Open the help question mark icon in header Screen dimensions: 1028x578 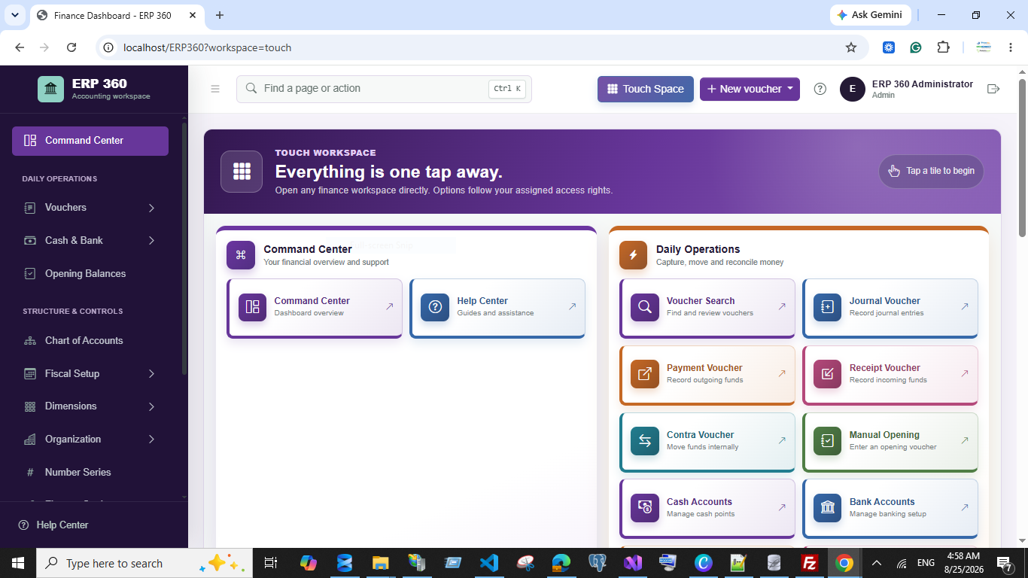(x=820, y=89)
